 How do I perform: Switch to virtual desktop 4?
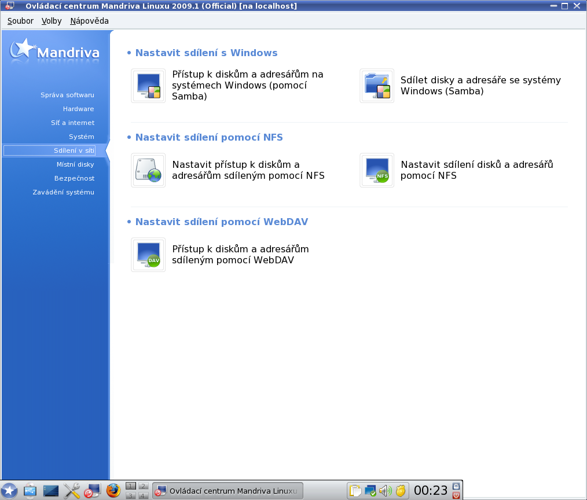tap(143, 495)
